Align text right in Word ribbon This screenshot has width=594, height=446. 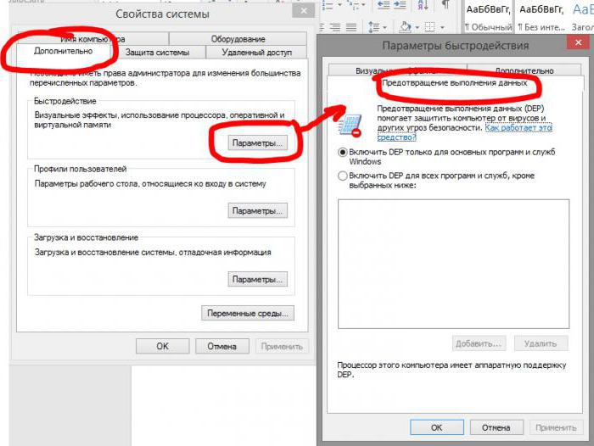coord(335,27)
